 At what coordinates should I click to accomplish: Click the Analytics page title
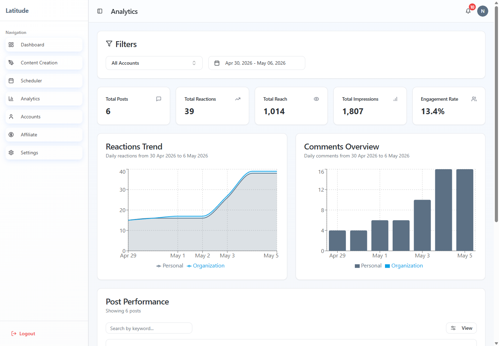pos(124,11)
